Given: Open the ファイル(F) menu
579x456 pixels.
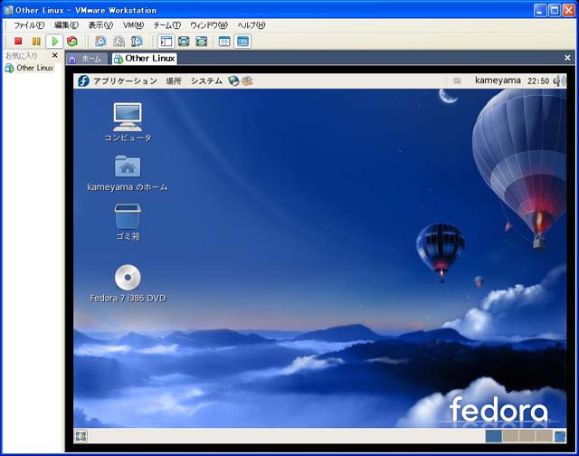Looking at the screenshot, I should point(29,25).
